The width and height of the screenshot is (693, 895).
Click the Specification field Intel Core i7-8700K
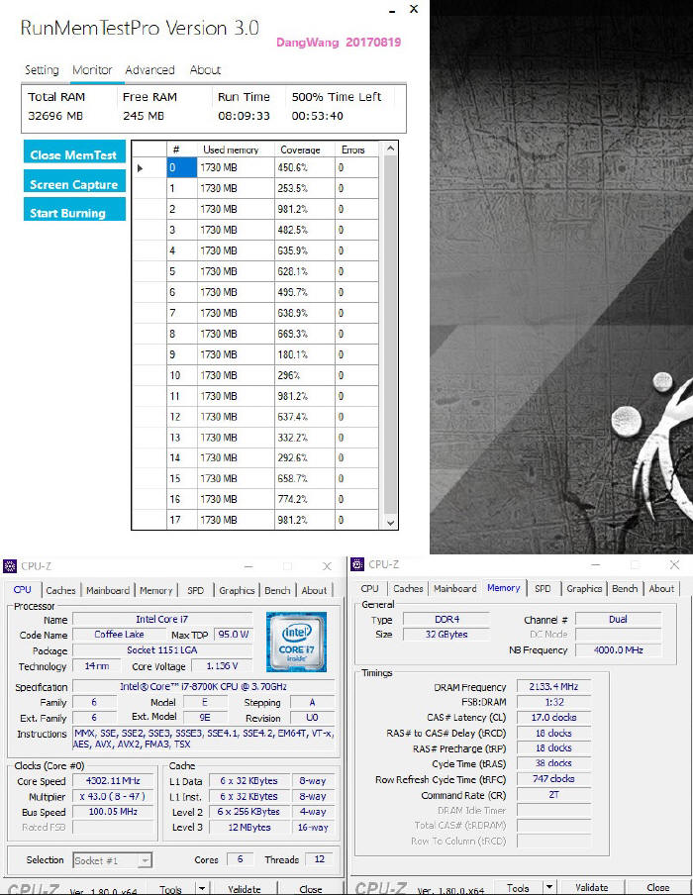click(x=203, y=687)
